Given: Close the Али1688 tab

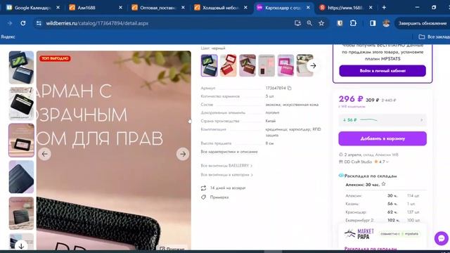Looking at the screenshot, I should tap(120, 8).
